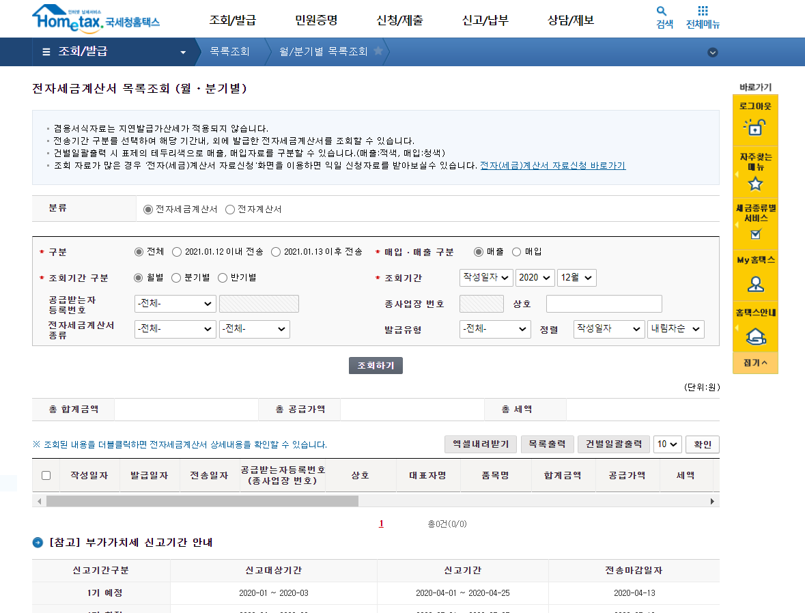
Task: Open 조회/발급 top menu
Action: pos(233,20)
